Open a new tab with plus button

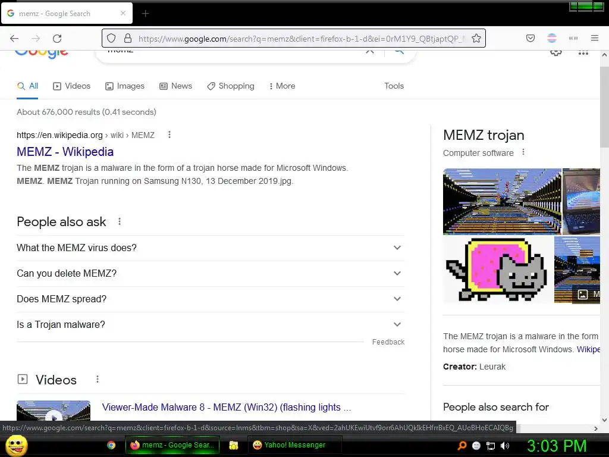145,14
